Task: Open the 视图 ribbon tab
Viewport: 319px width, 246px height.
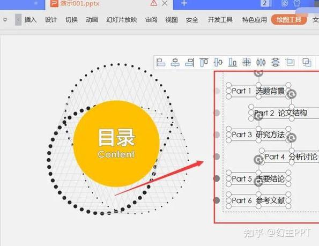Action: pos(172,20)
